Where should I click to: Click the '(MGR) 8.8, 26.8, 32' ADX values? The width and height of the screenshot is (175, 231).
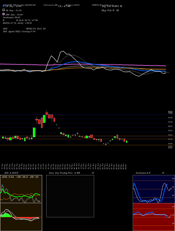point(36,29)
